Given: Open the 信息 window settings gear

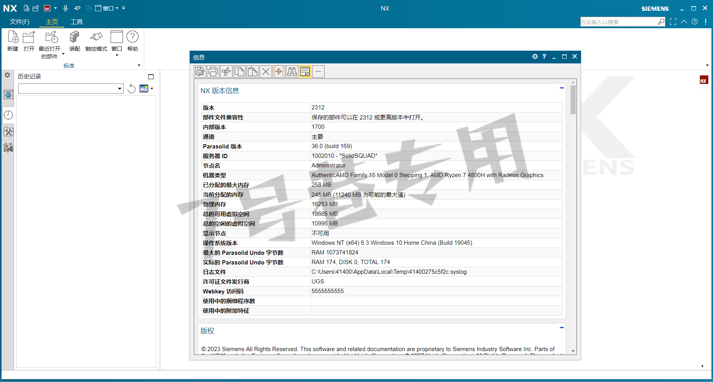Looking at the screenshot, I should [x=535, y=56].
